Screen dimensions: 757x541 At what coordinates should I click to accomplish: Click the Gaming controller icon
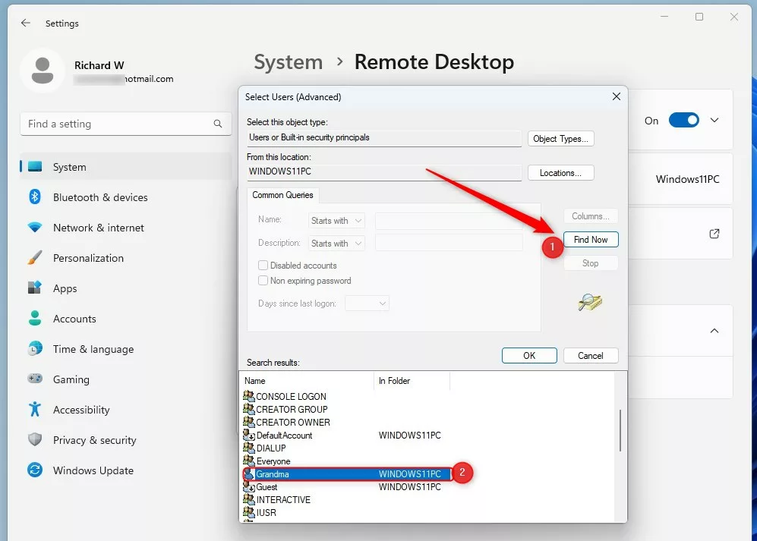35,379
